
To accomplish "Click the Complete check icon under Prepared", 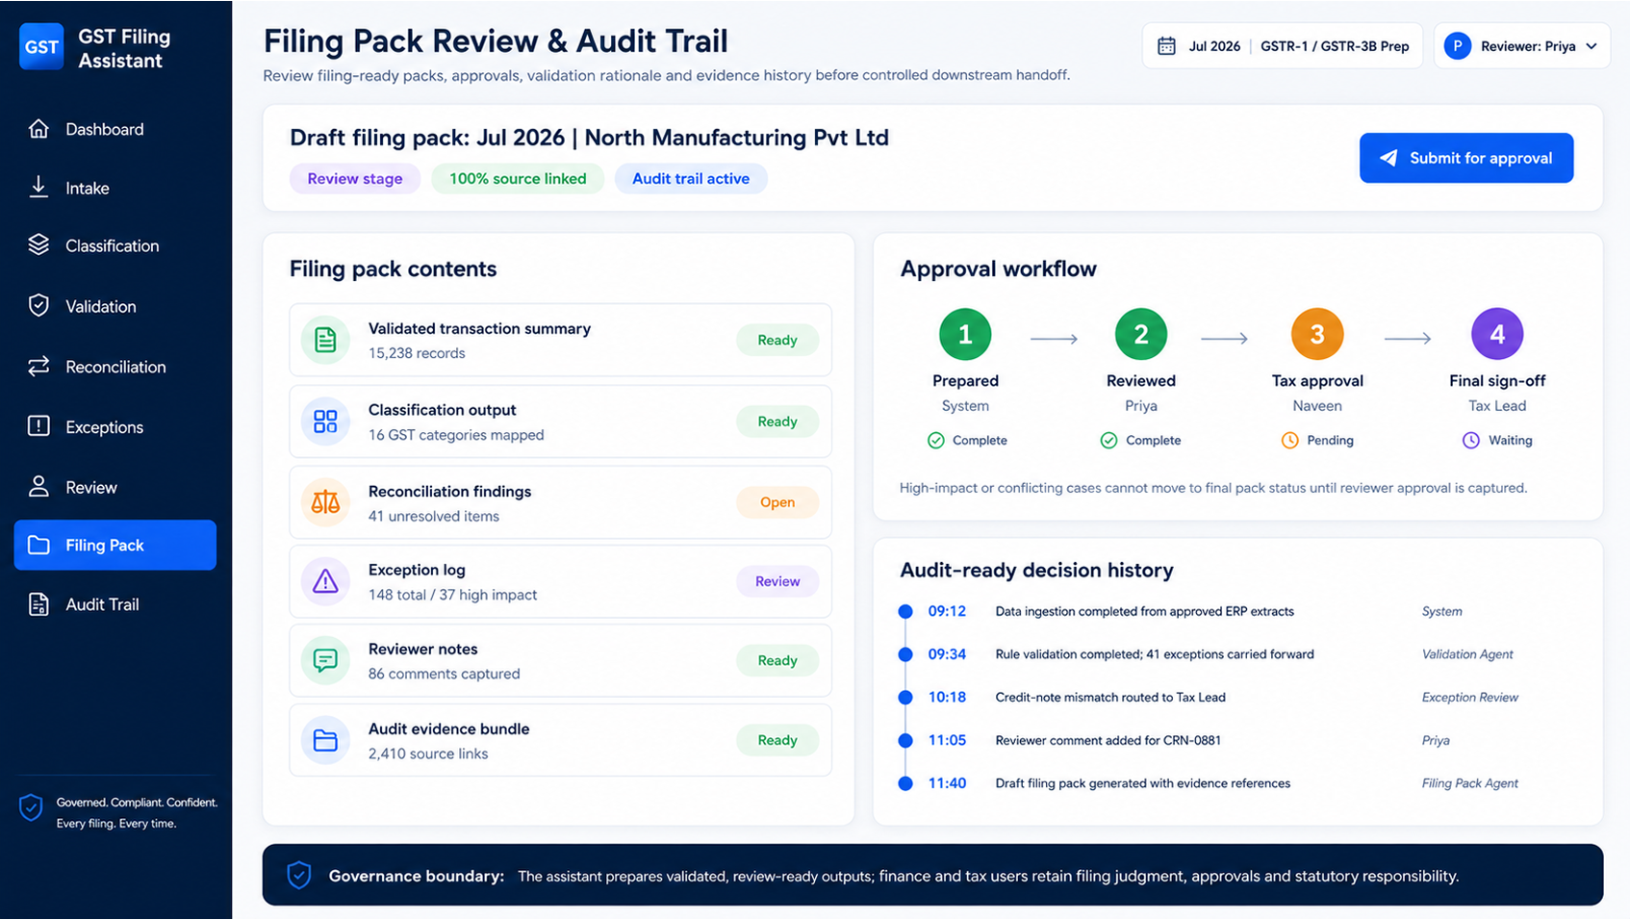I will 935,441.
